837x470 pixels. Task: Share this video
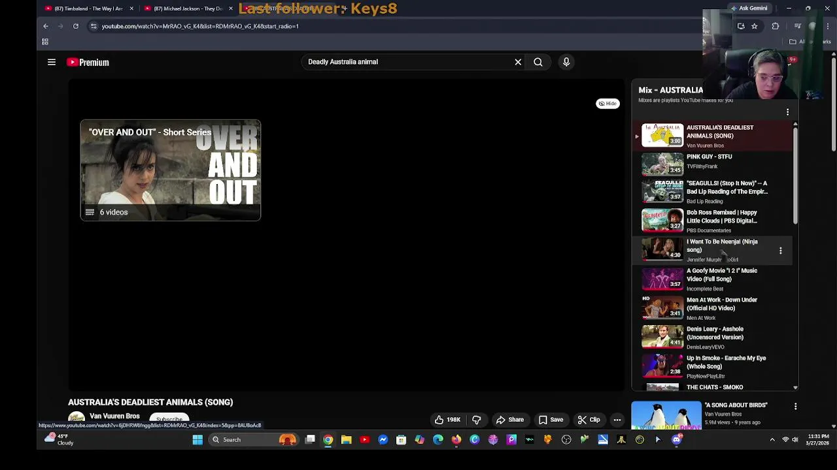[510, 420]
